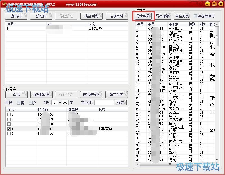The height and width of the screenshot is (175, 225).
Task: Tick the 女 gender filter checkbox
Action: (x=31, y=103)
